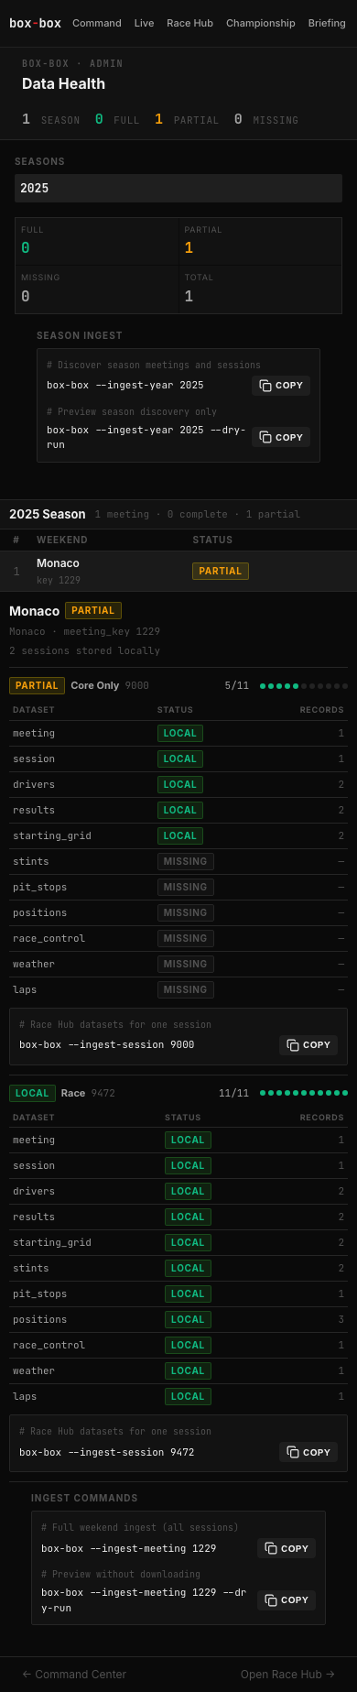Select the 2025 season entry
This screenshot has width=357, height=1692.
pyautogui.click(x=178, y=188)
